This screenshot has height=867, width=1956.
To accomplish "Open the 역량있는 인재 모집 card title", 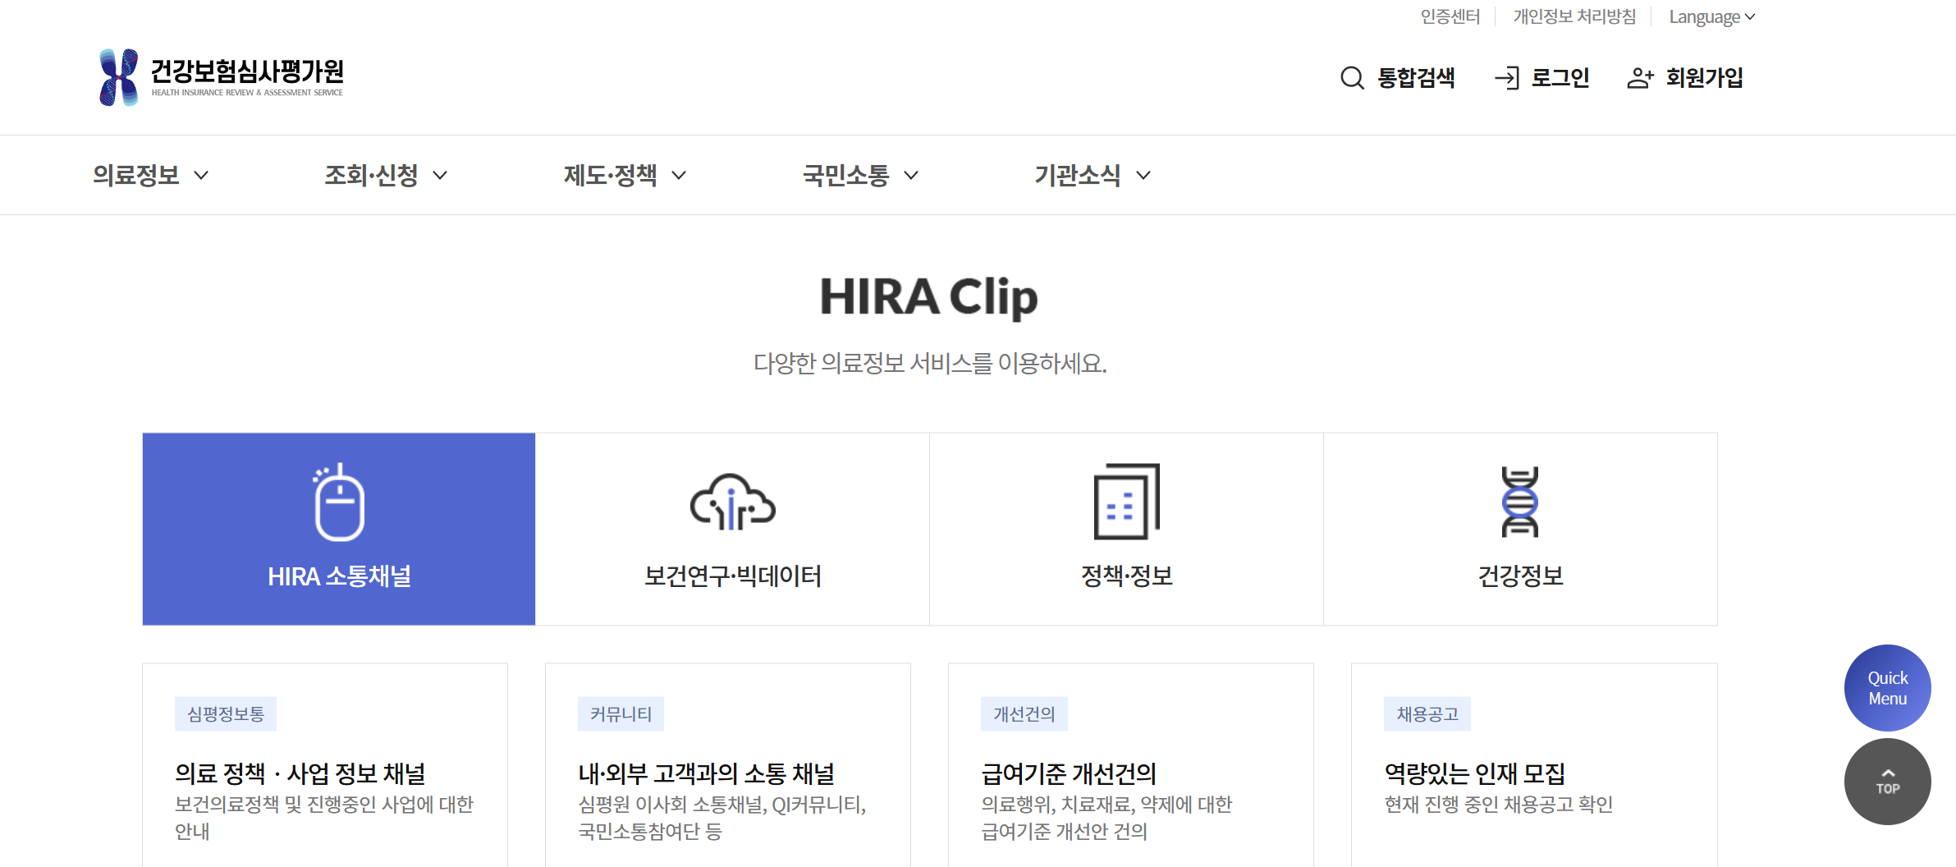I will coord(1475,773).
